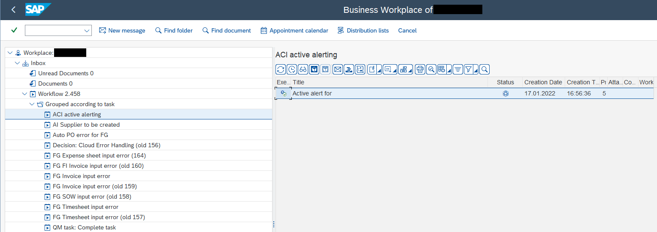
Task: Collapse the Workplace tree node
Action: [x=10, y=53]
